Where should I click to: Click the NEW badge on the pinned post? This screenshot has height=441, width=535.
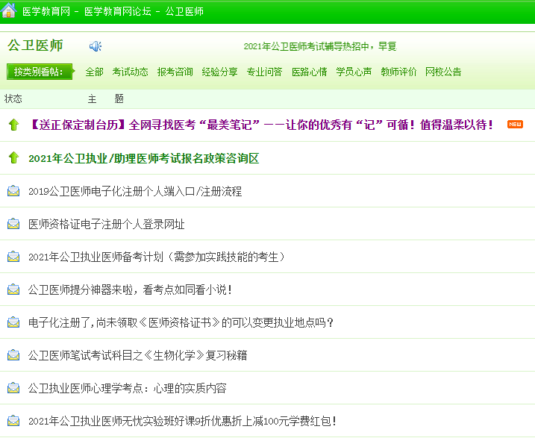[515, 125]
